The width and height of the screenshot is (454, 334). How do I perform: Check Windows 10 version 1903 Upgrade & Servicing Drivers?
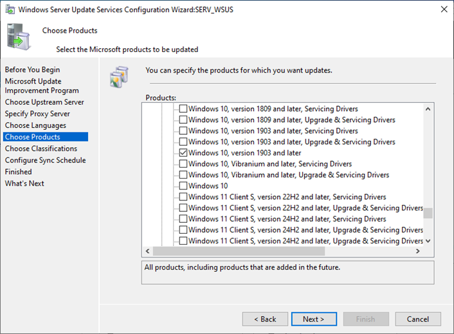[183, 142]
